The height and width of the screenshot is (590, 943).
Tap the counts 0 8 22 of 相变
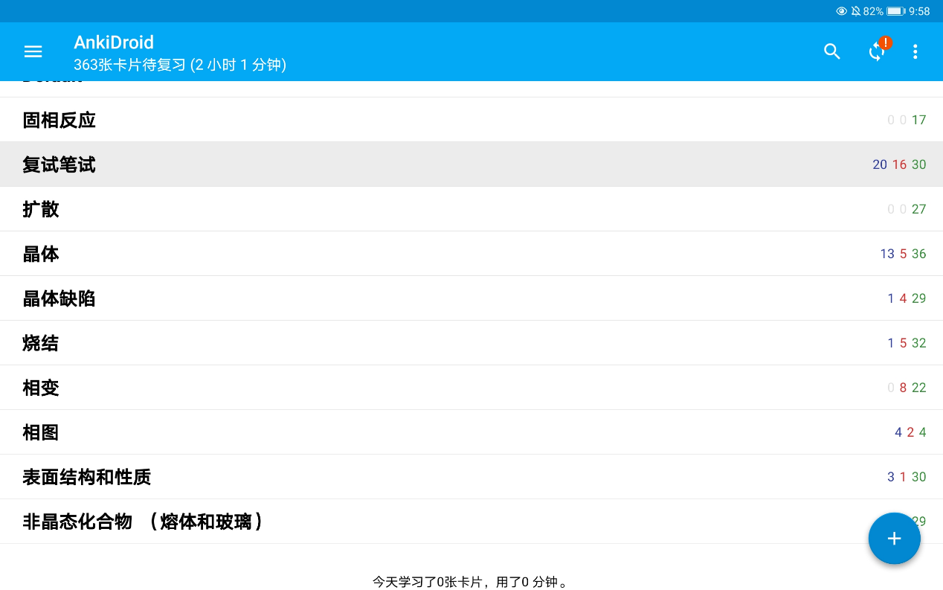click(x=907, y=388)
